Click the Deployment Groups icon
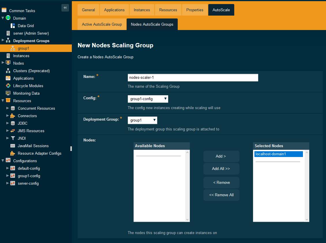Screen dimensions: 326x243 point(8,40)
